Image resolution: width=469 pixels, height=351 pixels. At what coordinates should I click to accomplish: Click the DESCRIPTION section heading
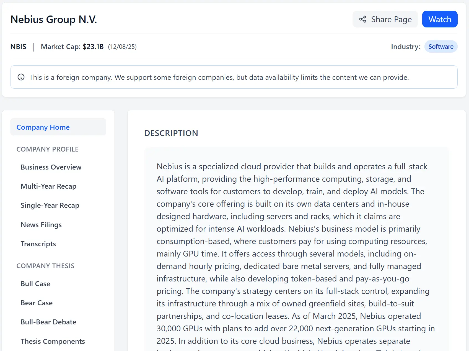(171, 133)
